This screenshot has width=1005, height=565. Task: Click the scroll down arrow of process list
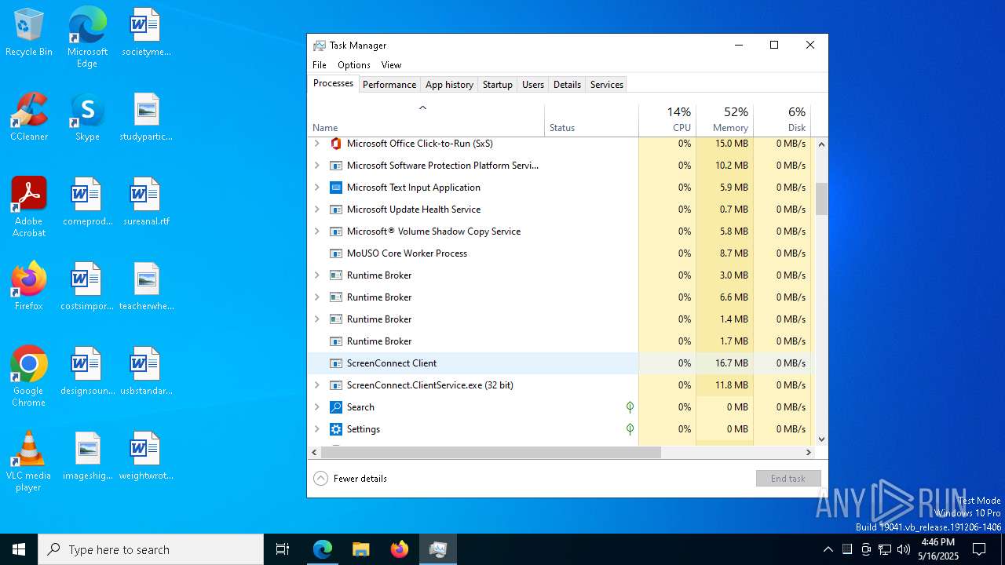point(821,439)
